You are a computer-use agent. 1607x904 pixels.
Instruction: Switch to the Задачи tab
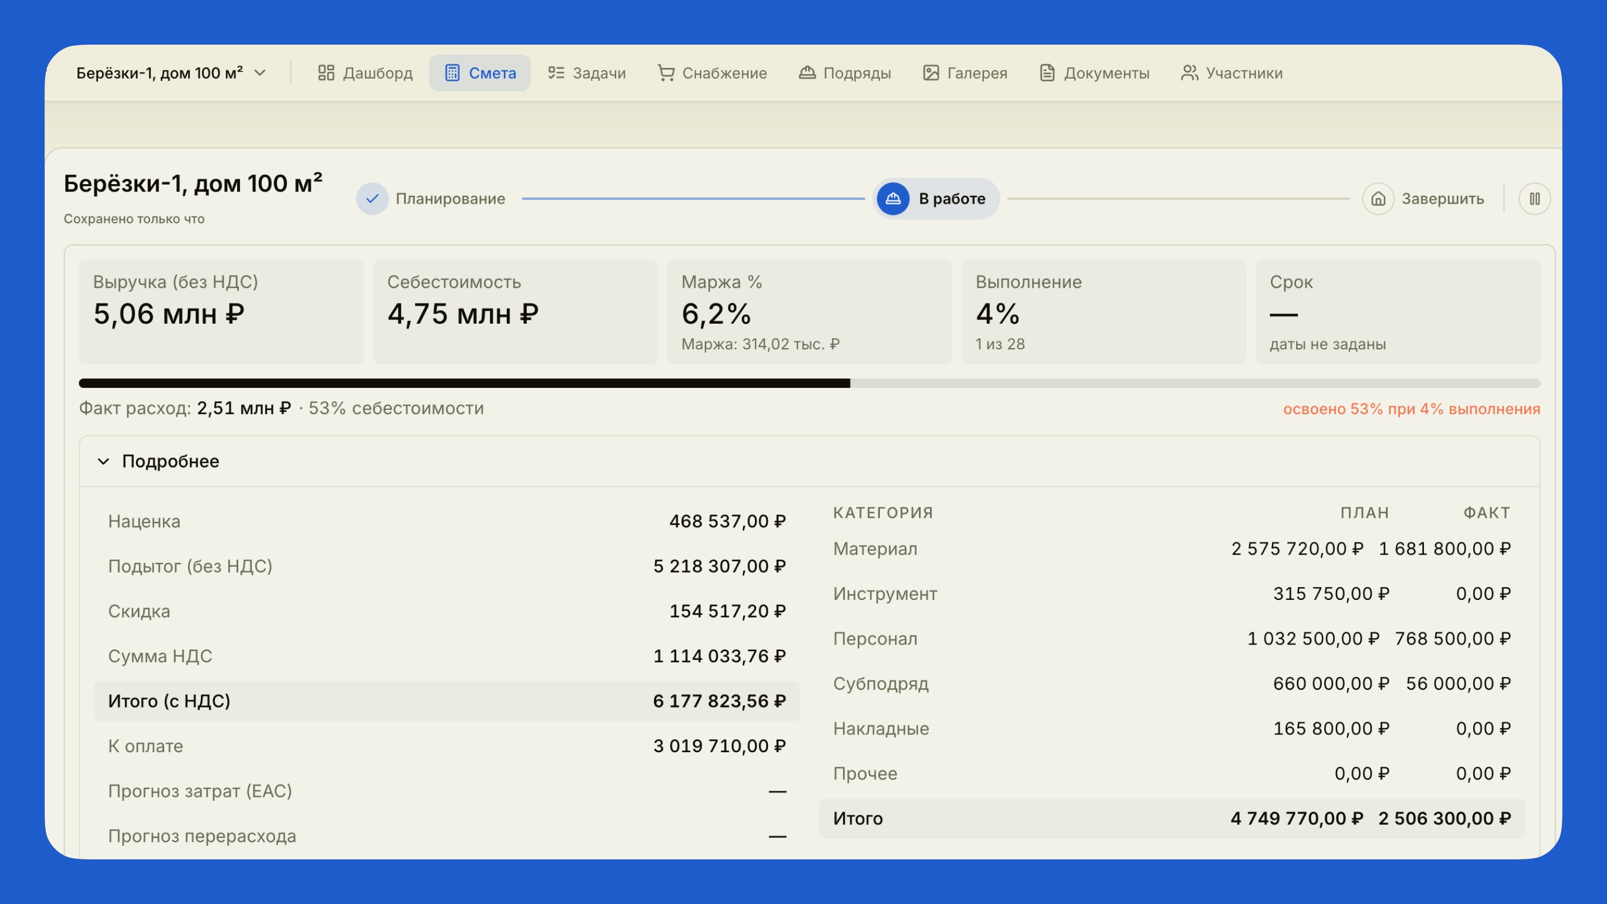click(x=586, y=73)
